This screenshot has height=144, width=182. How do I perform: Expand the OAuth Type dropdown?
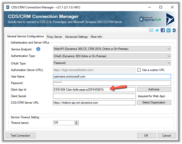168,63
